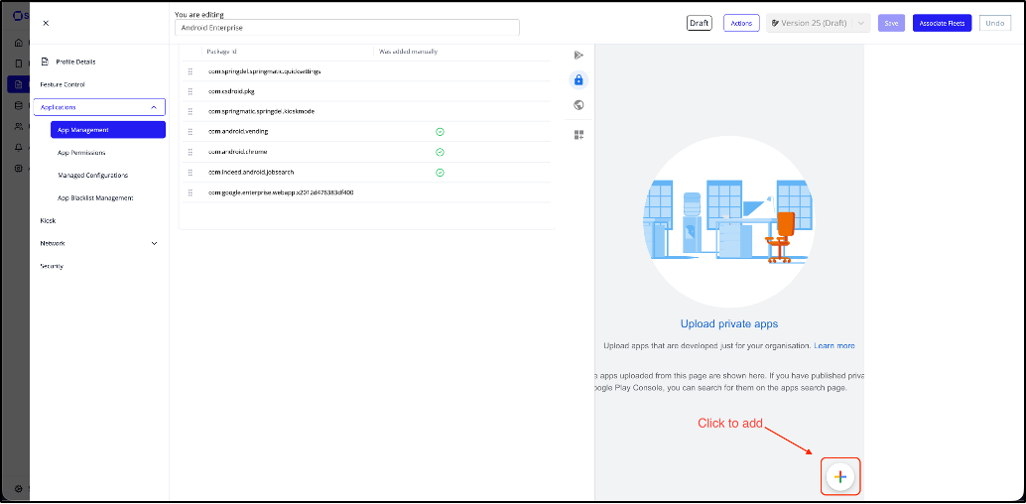
Task: Open the notifications bell in dimmed sidebar
Action: [18, 147]
